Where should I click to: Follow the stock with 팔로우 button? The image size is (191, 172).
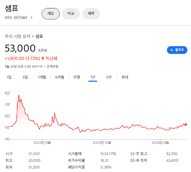click(177, 50)
